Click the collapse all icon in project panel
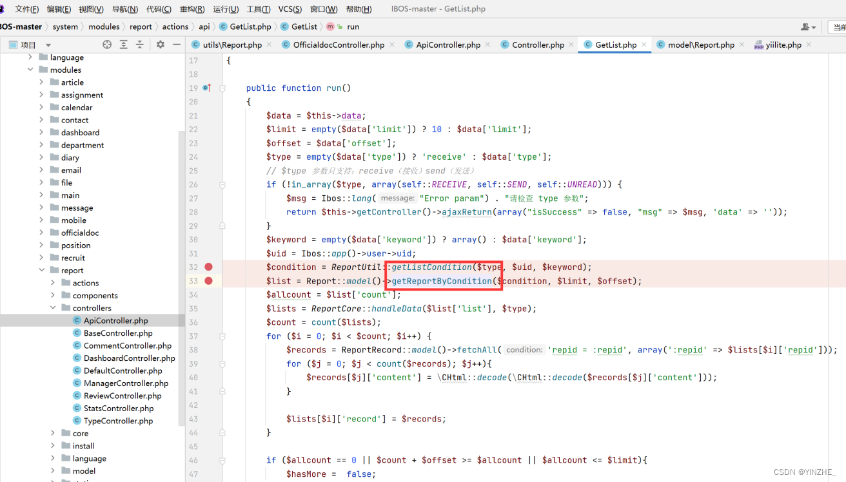Viewport: 846px width, 482px height. click(140, 44)
